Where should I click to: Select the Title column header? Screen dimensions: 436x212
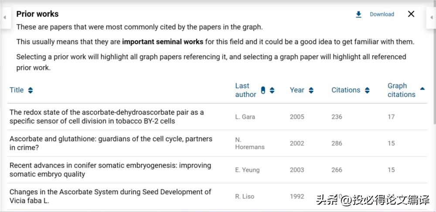coord(17,90)
